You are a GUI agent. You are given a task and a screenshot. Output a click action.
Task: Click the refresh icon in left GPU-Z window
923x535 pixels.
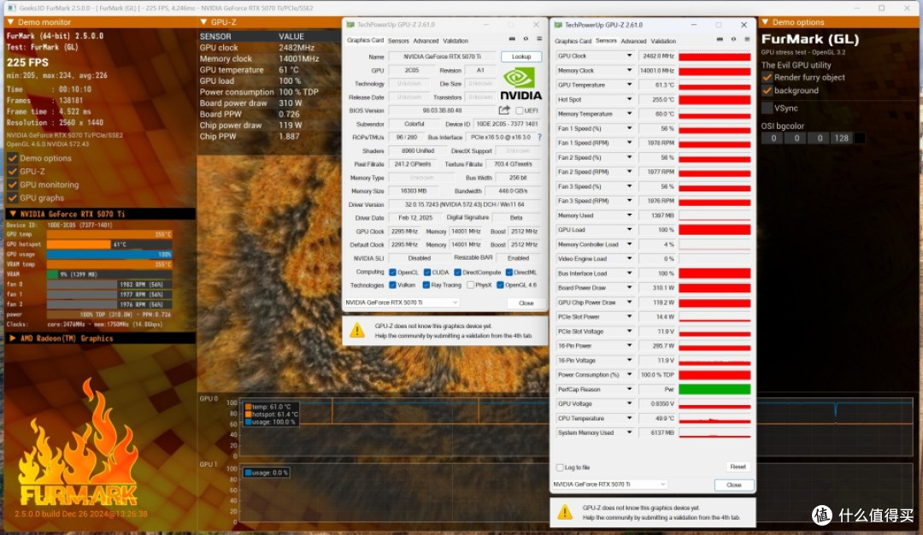click(x=526, y=38)
